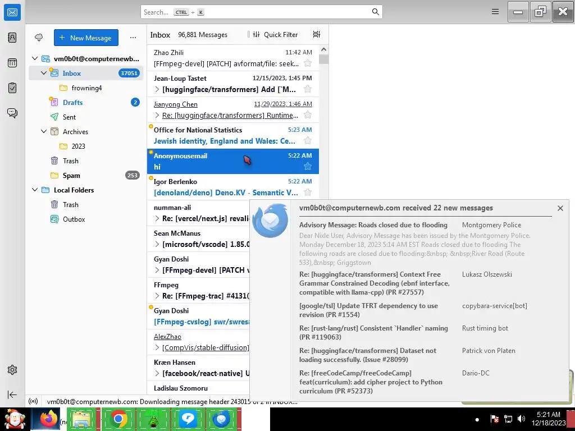
Task: Collapse the Inbox folder tree
Action: click(x=44, y=73)
